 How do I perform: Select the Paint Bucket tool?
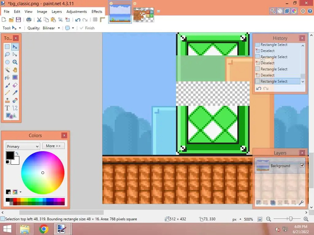click(x=7, y=77)
